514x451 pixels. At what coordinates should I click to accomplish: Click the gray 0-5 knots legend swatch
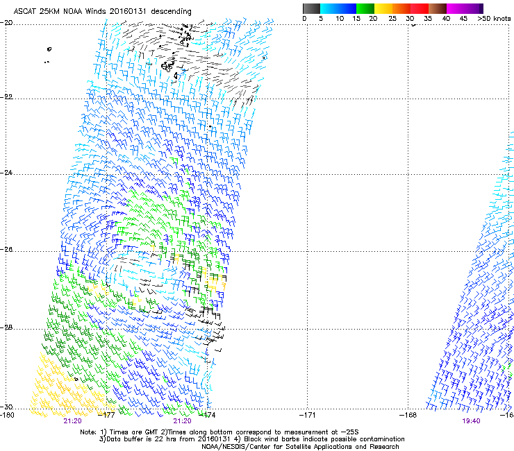[x=311, y=8]
